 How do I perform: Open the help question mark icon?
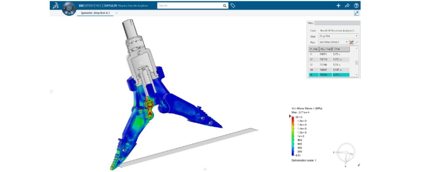356,6
